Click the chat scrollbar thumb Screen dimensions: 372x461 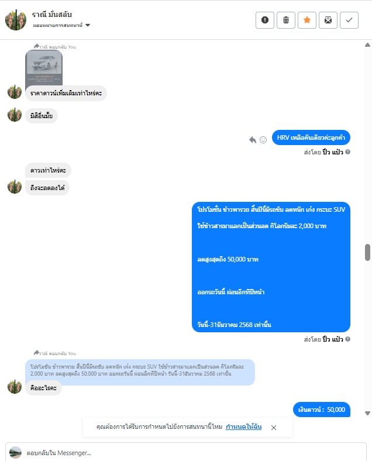367,252
